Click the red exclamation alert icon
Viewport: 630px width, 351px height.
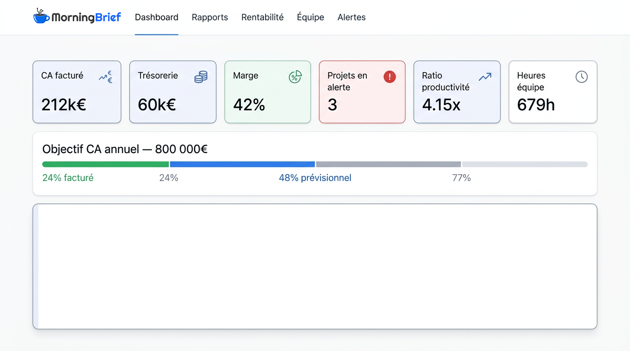(x=390, y=77)
